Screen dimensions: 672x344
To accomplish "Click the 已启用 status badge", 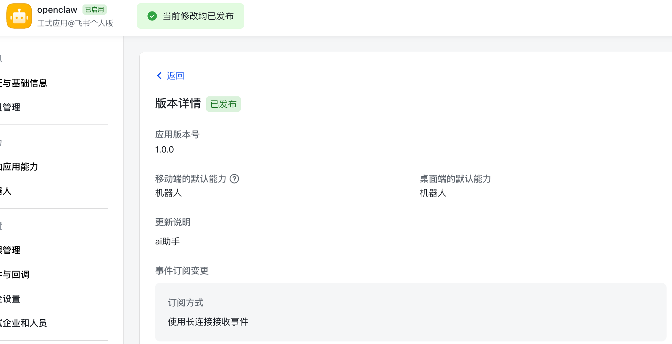I will coord(94,10).
